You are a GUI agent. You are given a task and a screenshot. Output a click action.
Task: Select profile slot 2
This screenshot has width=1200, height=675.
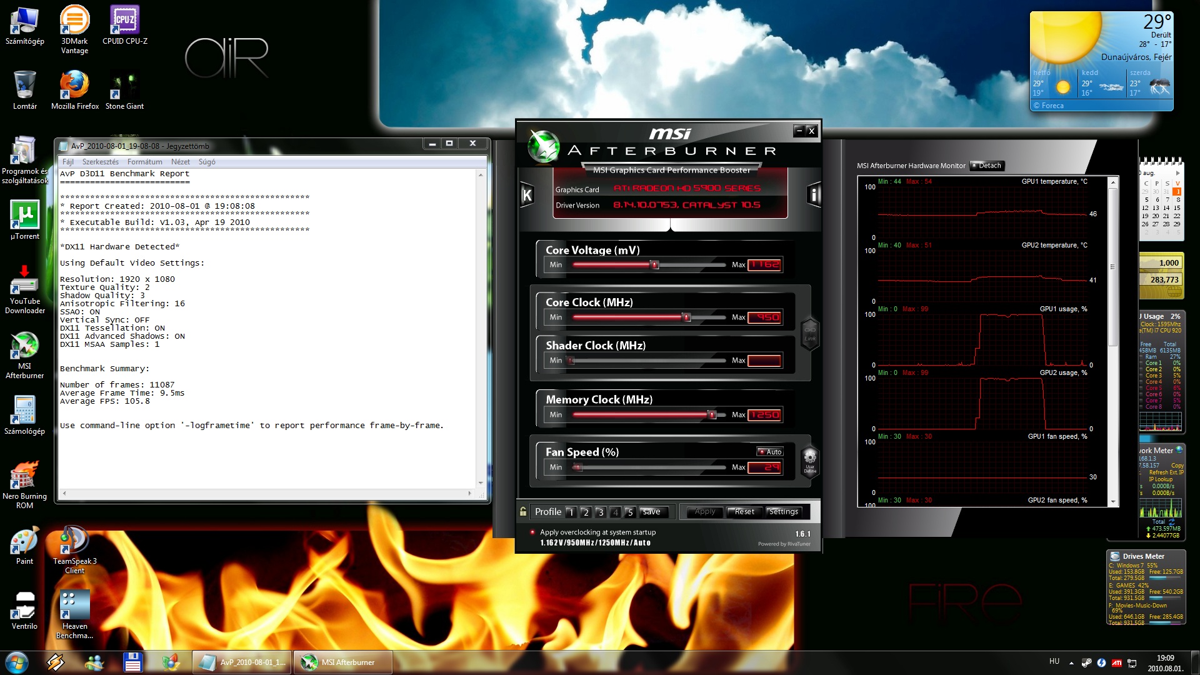tap(586, 512)
